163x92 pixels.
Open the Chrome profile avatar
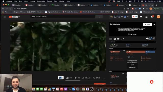[151, 9]
